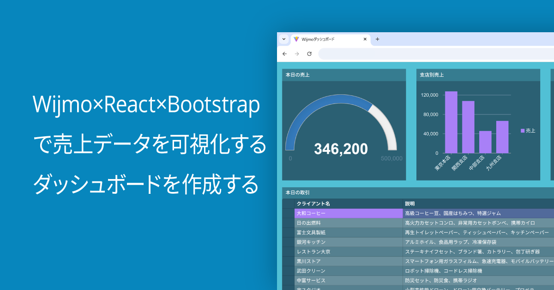Click the 東京本店 bar in chart
This screenshot has width=554, height=290.
click(451, 122)
